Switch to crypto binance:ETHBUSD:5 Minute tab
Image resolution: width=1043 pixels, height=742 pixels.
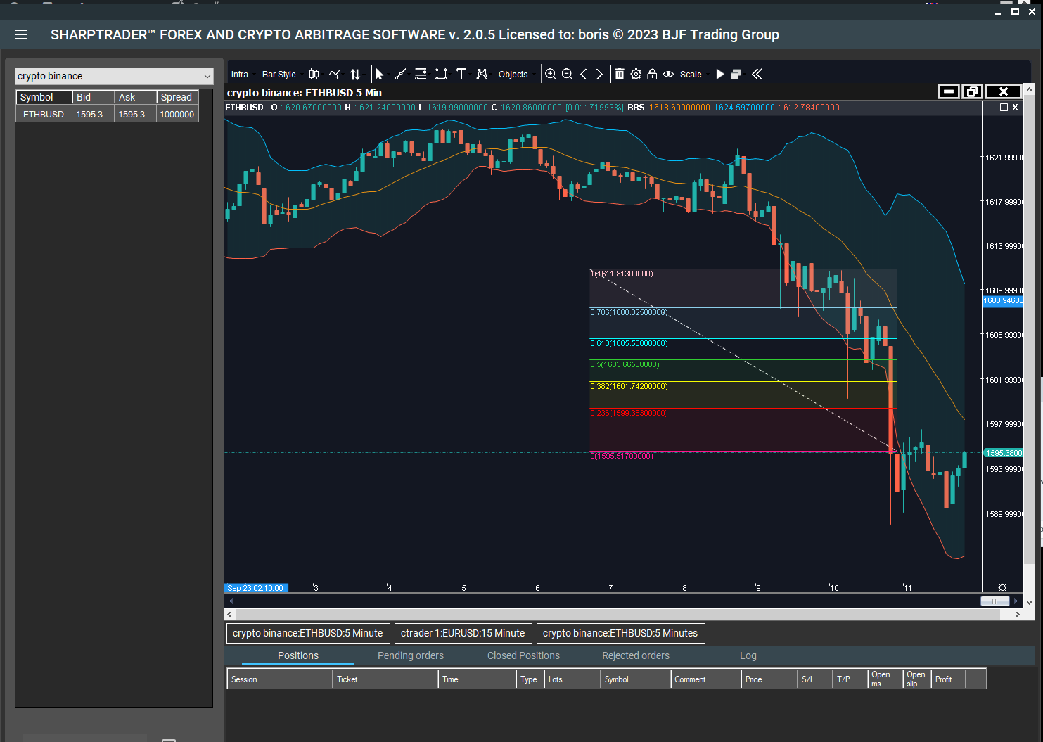click(x=308, y=633)
